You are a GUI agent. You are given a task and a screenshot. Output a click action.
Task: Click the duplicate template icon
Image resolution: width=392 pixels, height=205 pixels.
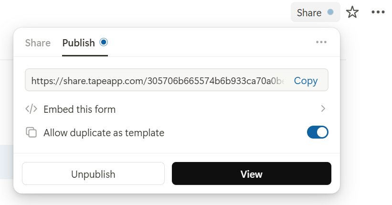coord(31,132)
